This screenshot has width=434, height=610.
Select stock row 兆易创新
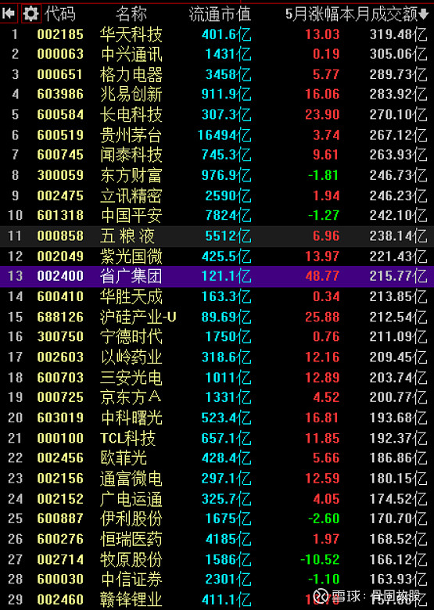[x=217, y=94]
